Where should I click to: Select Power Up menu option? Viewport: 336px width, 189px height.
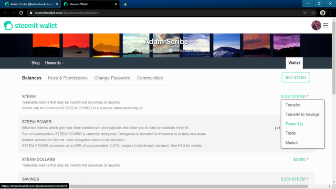click(x=294, y=124)
